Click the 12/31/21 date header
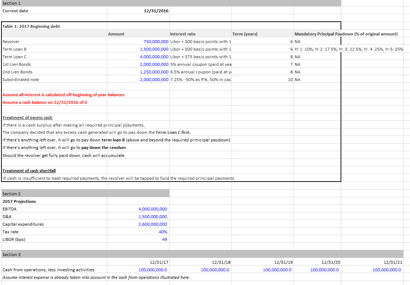 (x=393, y=262)
